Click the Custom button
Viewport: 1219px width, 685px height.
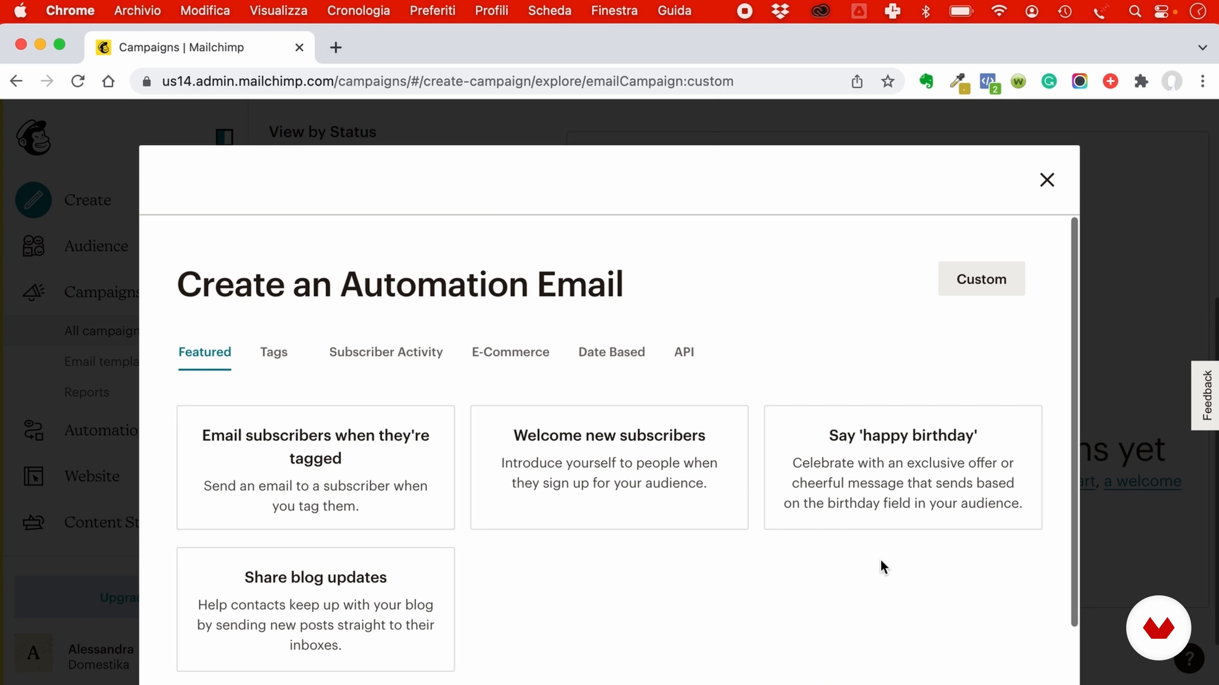982,278
